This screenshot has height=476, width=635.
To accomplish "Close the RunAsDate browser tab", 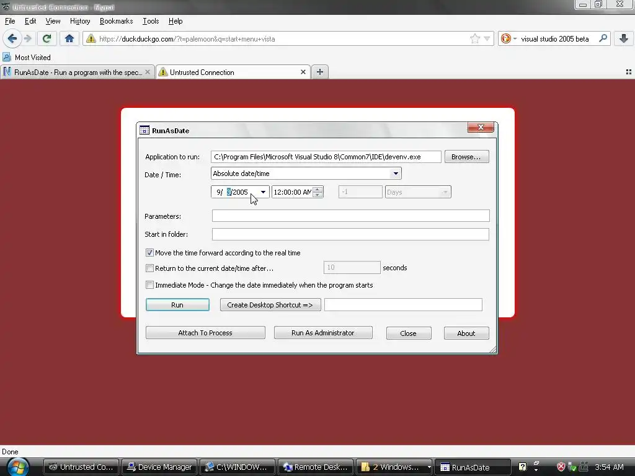I will 148,72.
